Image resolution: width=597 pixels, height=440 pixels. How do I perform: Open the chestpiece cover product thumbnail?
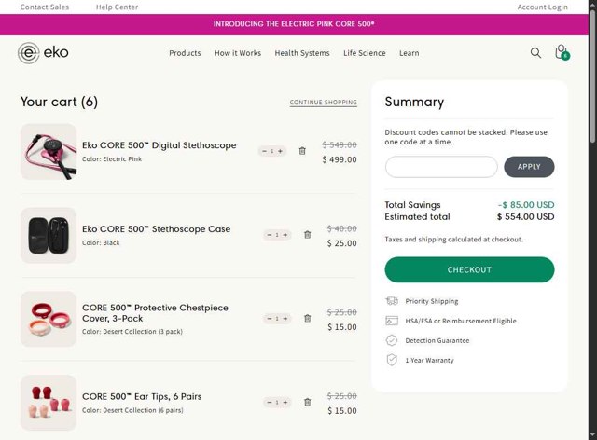(x=49, y=319)
